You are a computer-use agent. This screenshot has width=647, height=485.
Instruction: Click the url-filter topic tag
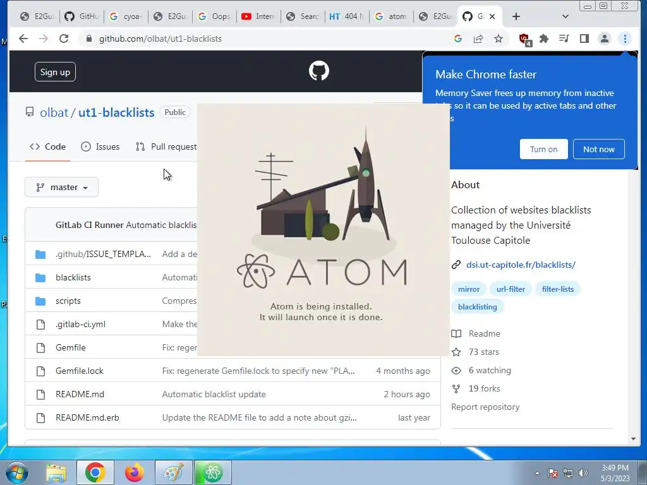(x=511, y=289)
